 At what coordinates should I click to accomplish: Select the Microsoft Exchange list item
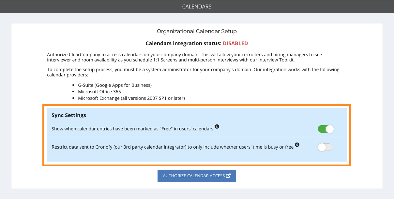click(x=131, y=98)
